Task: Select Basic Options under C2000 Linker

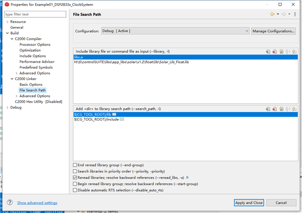Action: [31, 84]
